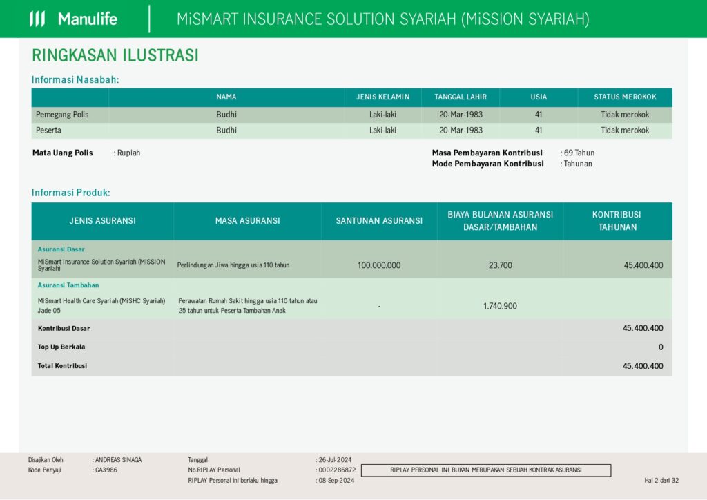Select the Mata Uang Polis label
The height and width of the screenshot is (500, 707).
(x=63, y=153)
